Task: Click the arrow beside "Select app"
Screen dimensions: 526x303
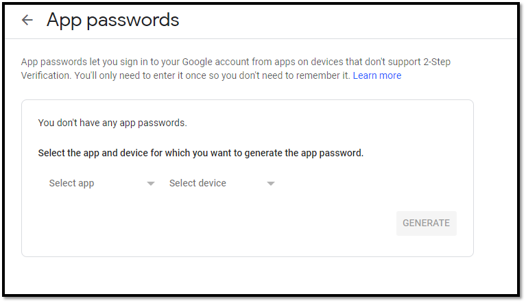Action: pyautogui.click(x=151, y=184)
